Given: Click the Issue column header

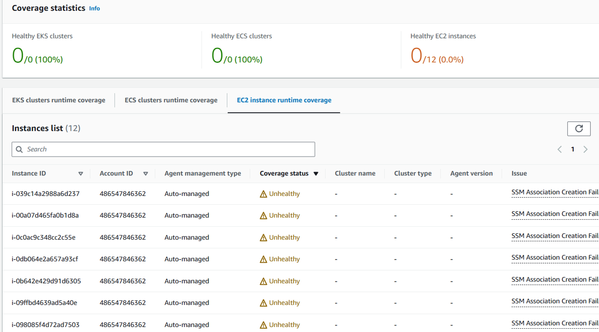Looking at the screenshot, I should coord(519,173).
